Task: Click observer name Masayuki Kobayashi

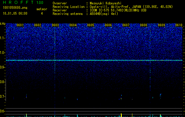Action: pos(106,3)
